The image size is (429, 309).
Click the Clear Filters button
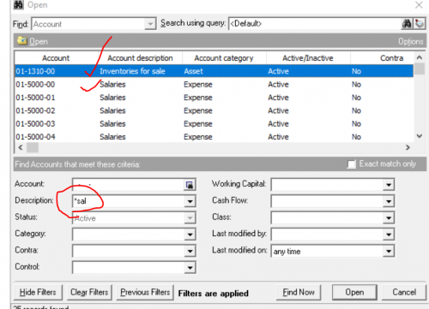(x=89, y=292)
